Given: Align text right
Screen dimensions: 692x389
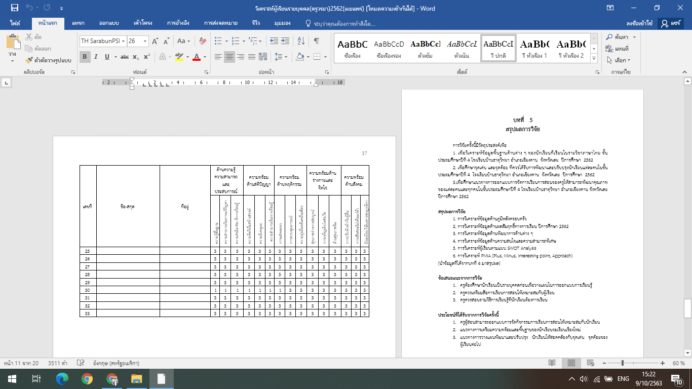Looking at the screenshot, I should pos(241,57).
